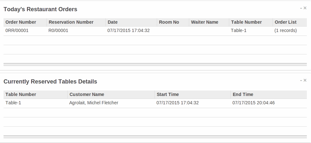Sort orders by Room No header
The height and width of the screenshot is (143, 311).
169,22
